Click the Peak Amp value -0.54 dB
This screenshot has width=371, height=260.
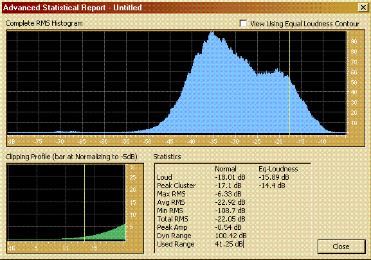pyautogui.click(x=228, y=227)
